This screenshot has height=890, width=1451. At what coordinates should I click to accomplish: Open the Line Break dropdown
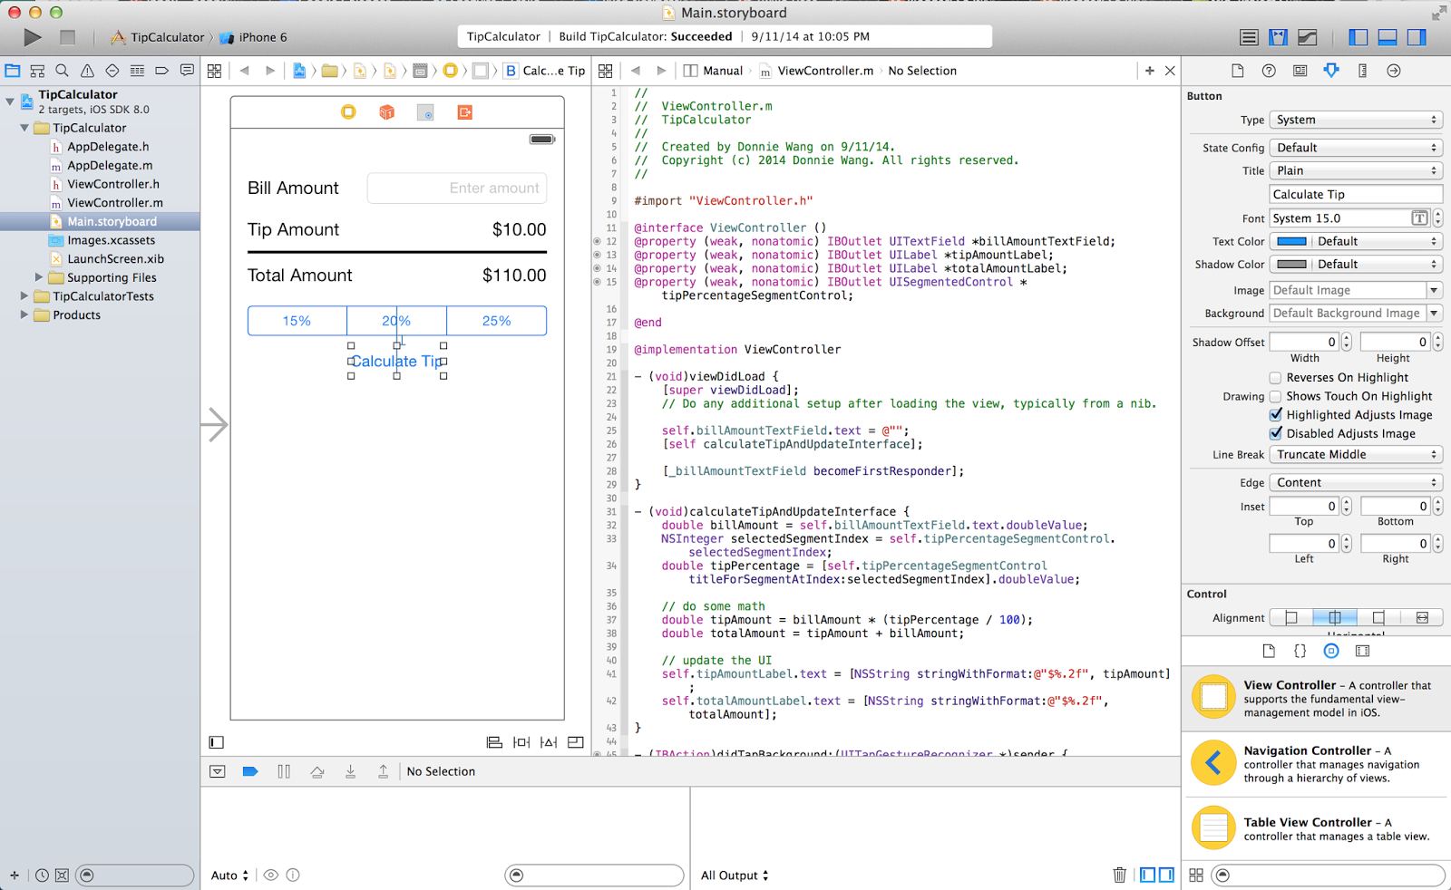click(x=1355, y=454)
